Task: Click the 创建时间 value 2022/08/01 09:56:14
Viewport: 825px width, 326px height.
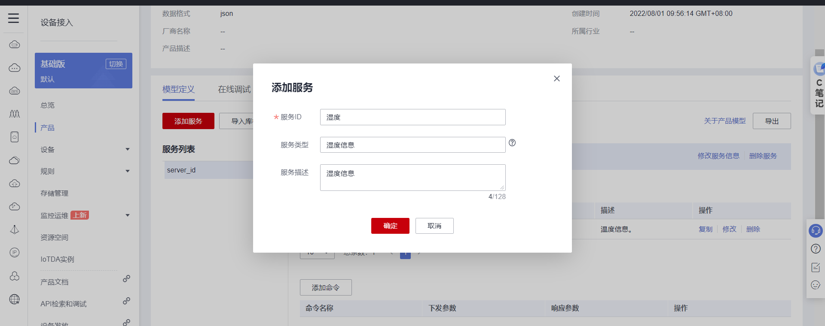Action: (x=681, y=14)
